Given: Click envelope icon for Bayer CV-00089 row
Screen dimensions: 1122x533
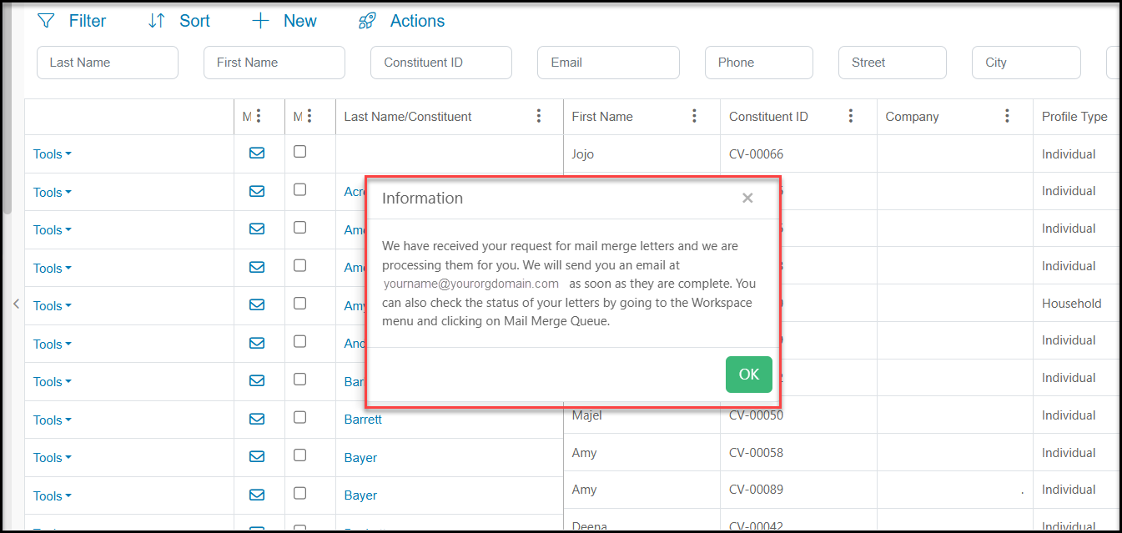Looking at the screenshot, I should coord(257,494).
